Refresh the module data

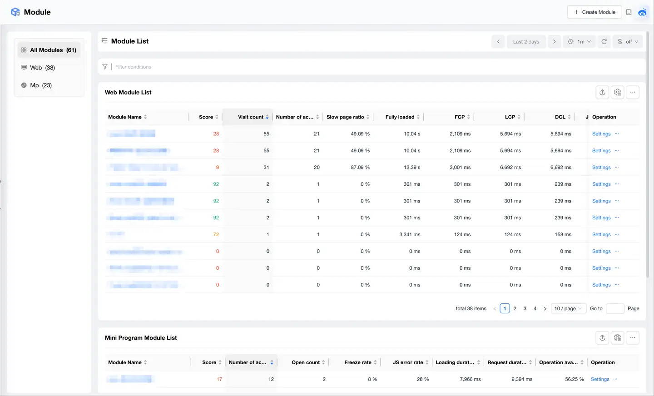click(x=604, y=41)
